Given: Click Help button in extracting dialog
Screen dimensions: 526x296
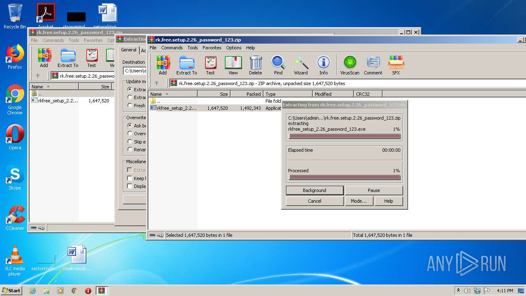Looking at the screenshot, I should (388, 201).
